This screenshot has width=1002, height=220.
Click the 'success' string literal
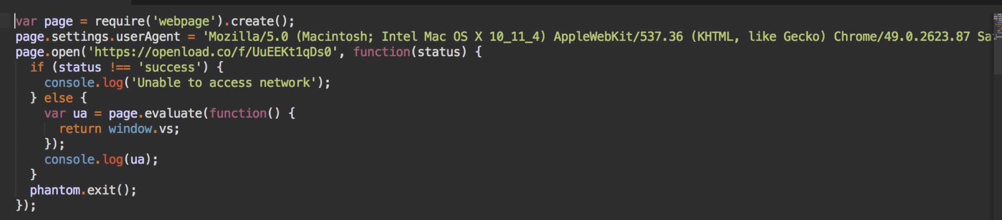click(169, 68)
